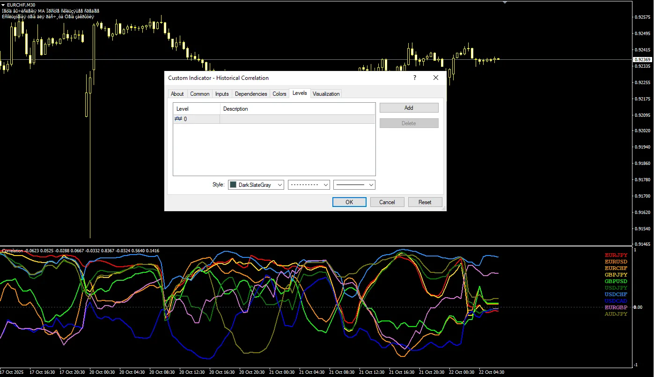Click the Level column header

click(x=197, y=109)
